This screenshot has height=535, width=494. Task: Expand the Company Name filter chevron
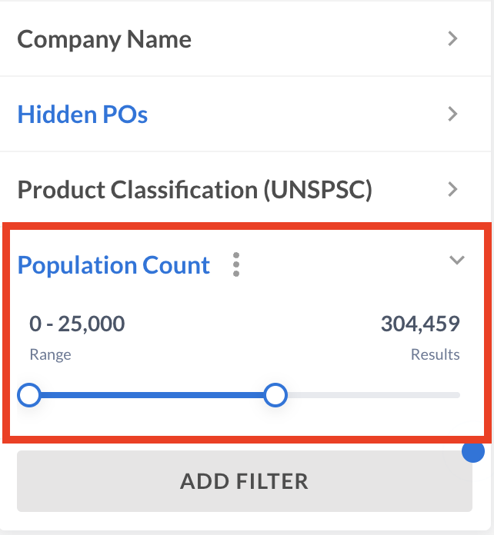pos(453,39)
